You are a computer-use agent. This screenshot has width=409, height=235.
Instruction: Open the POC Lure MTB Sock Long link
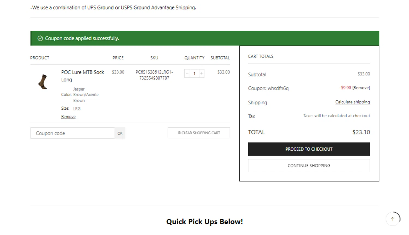click(83, 76)
